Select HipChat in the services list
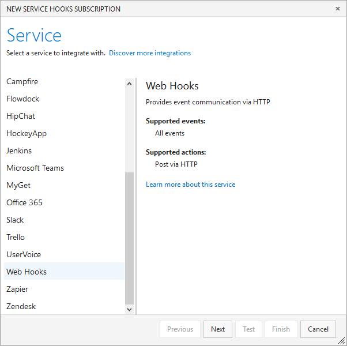Screen dimensions: 347x346 pos(21,116)
